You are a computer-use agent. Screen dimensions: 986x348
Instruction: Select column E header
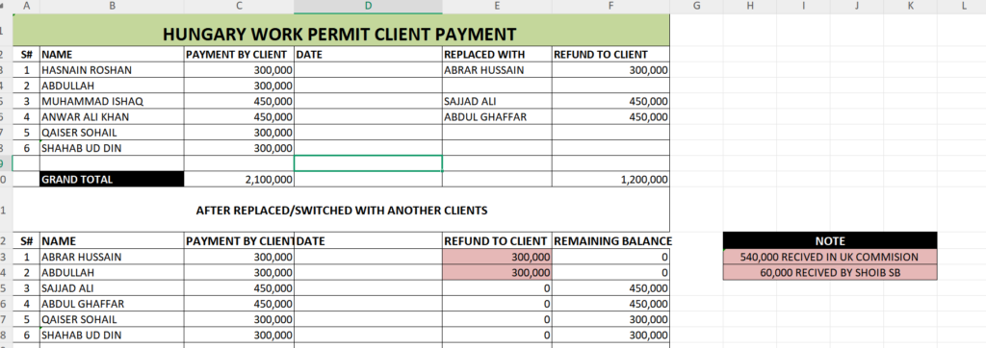[497, 6]
